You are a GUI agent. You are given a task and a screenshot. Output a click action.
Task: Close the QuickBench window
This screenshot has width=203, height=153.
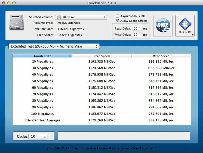tap(4, 3)
